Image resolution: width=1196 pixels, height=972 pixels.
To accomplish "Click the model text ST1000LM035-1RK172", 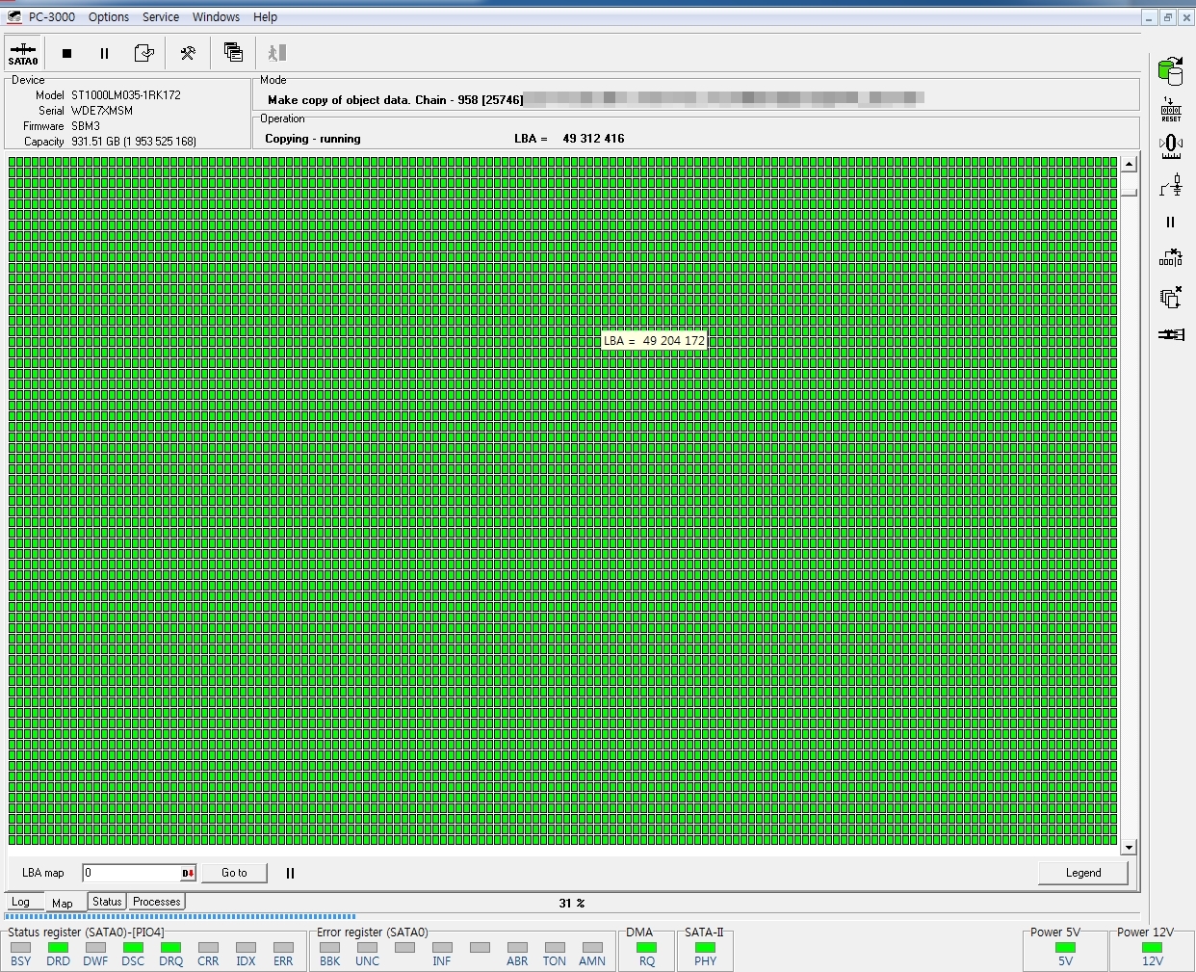I will pyautogui.click(x=126, y=95).
